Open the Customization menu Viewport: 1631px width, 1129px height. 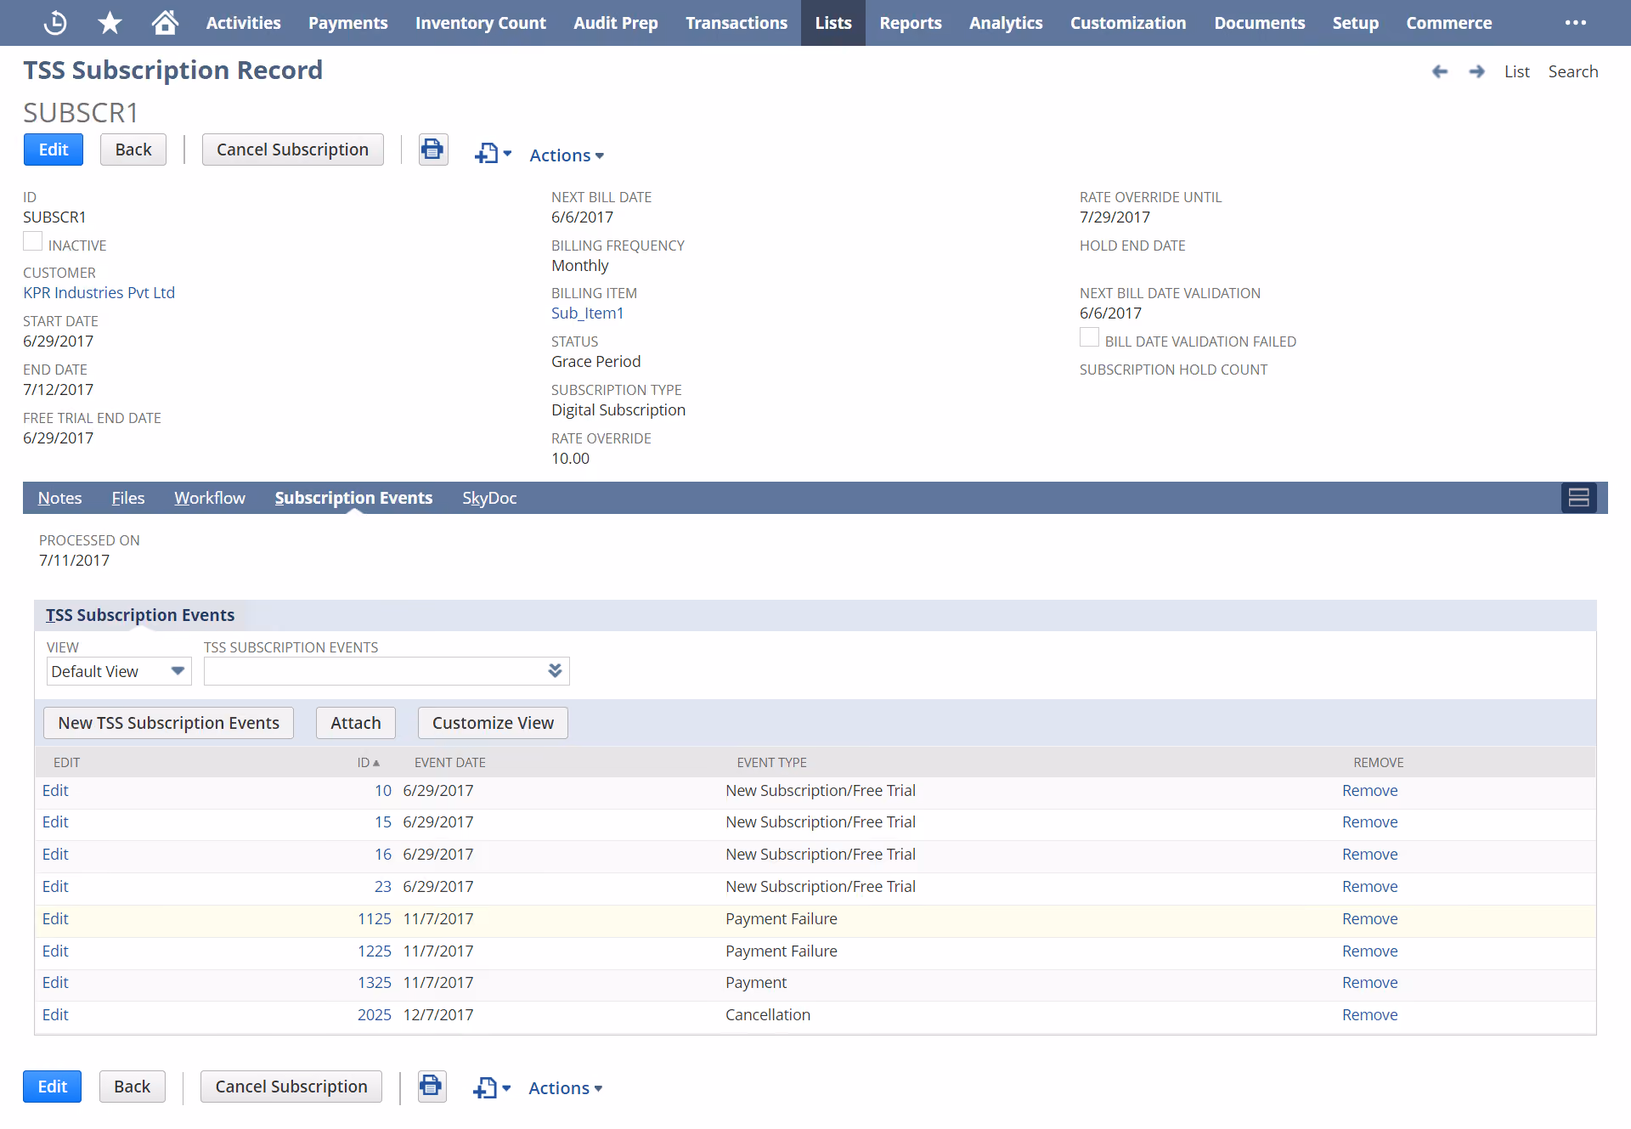click(1128, 23)
